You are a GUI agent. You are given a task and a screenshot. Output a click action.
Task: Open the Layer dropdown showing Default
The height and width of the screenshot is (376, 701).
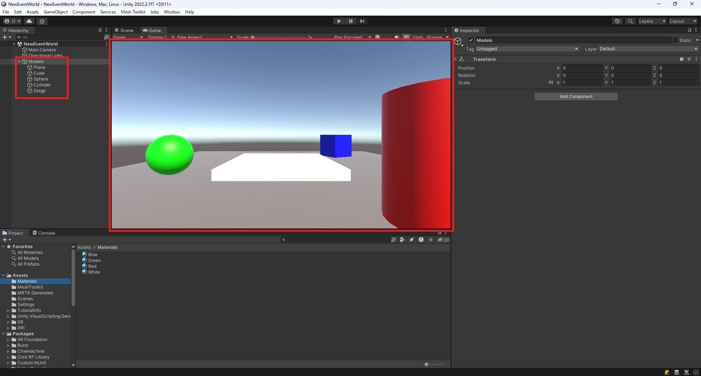[x=648, y=49]
